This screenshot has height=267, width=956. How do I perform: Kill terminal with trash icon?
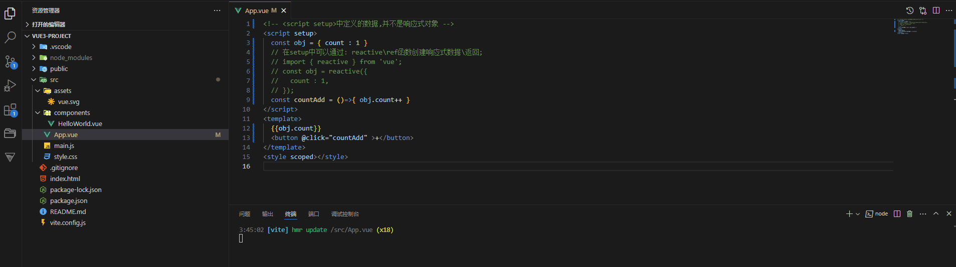click(x=910, y=214)
